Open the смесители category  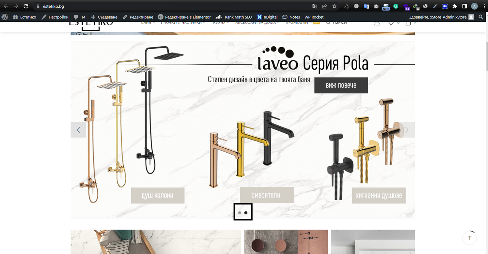(267, 195)
